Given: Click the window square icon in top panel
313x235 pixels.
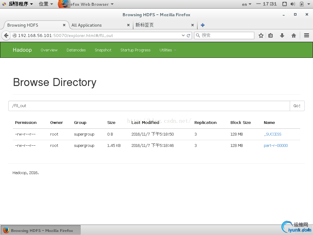Looking at the screenshot, I should [285, 4].
